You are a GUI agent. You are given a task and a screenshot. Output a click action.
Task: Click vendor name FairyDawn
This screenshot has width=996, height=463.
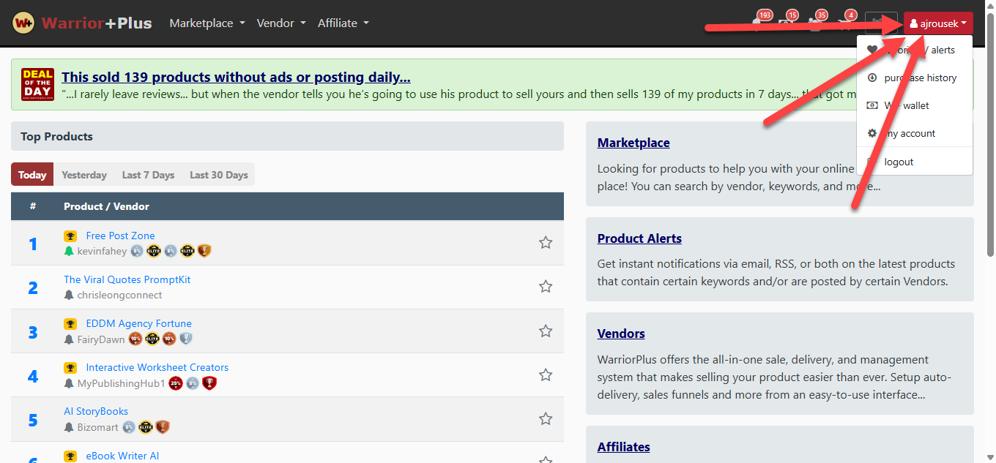click(101, 339)
